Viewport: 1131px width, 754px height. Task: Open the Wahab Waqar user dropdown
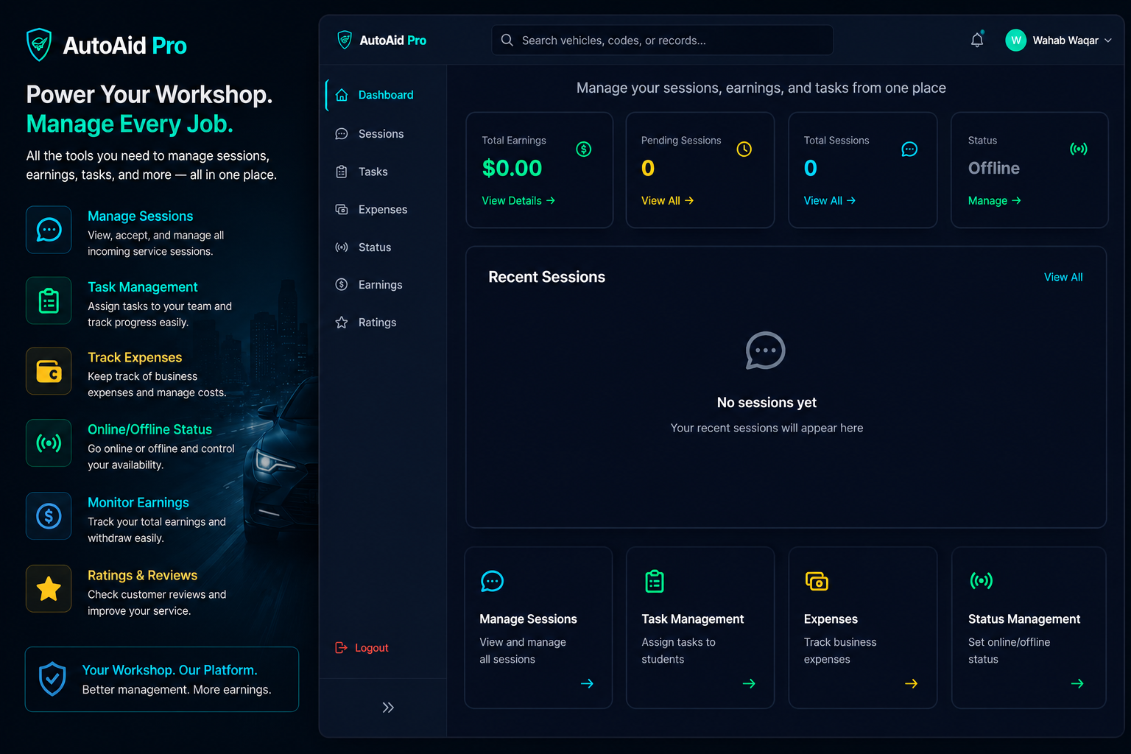1059,40
